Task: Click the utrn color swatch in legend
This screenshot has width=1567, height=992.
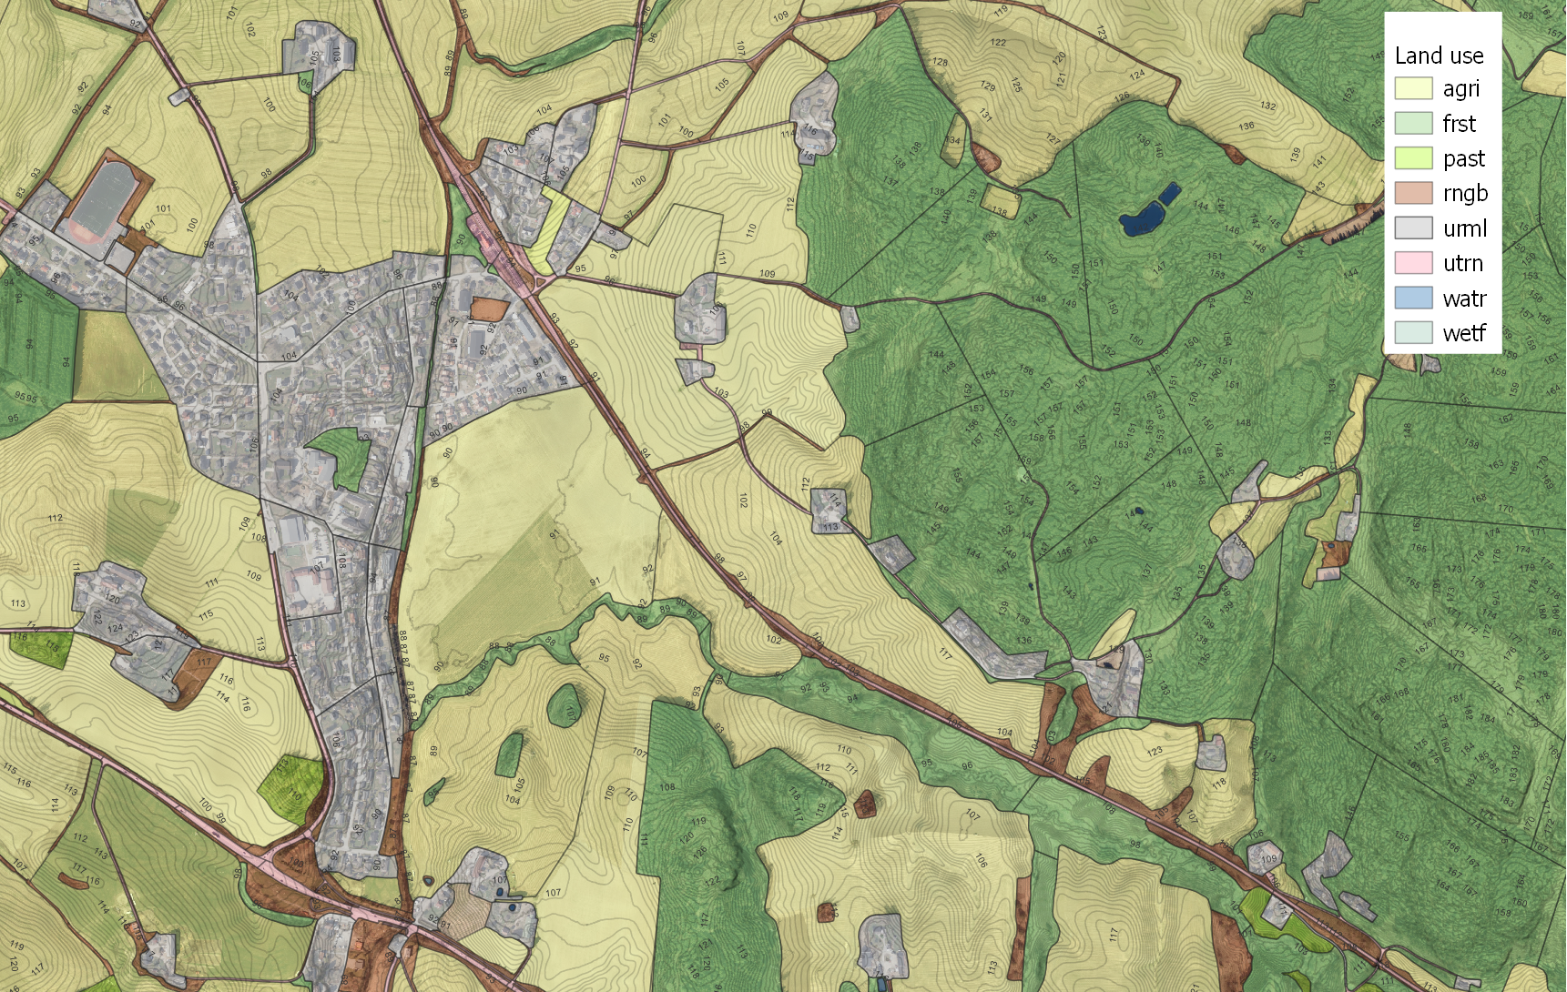Action: [x=1413, y=263]
